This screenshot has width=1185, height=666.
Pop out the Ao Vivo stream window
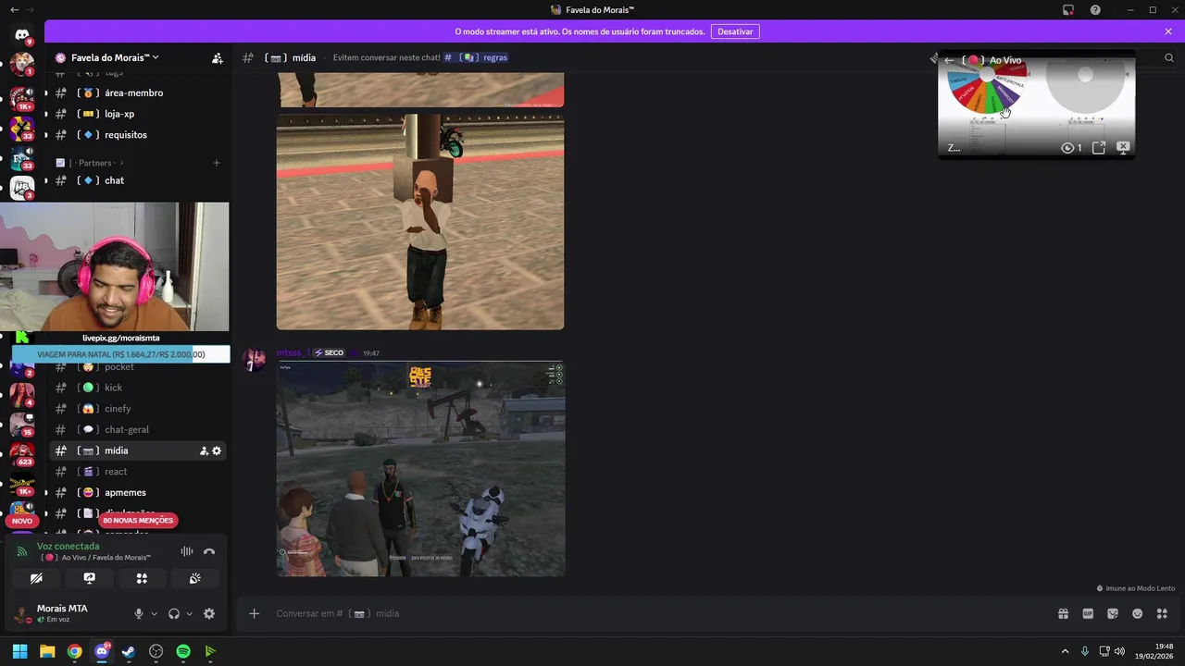coord(1099,147)
